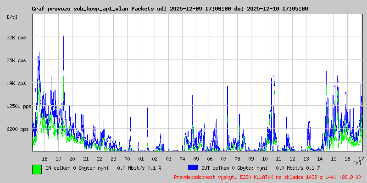
Task: Select the '19K pps' y-axis label
Action: [17, 83]
